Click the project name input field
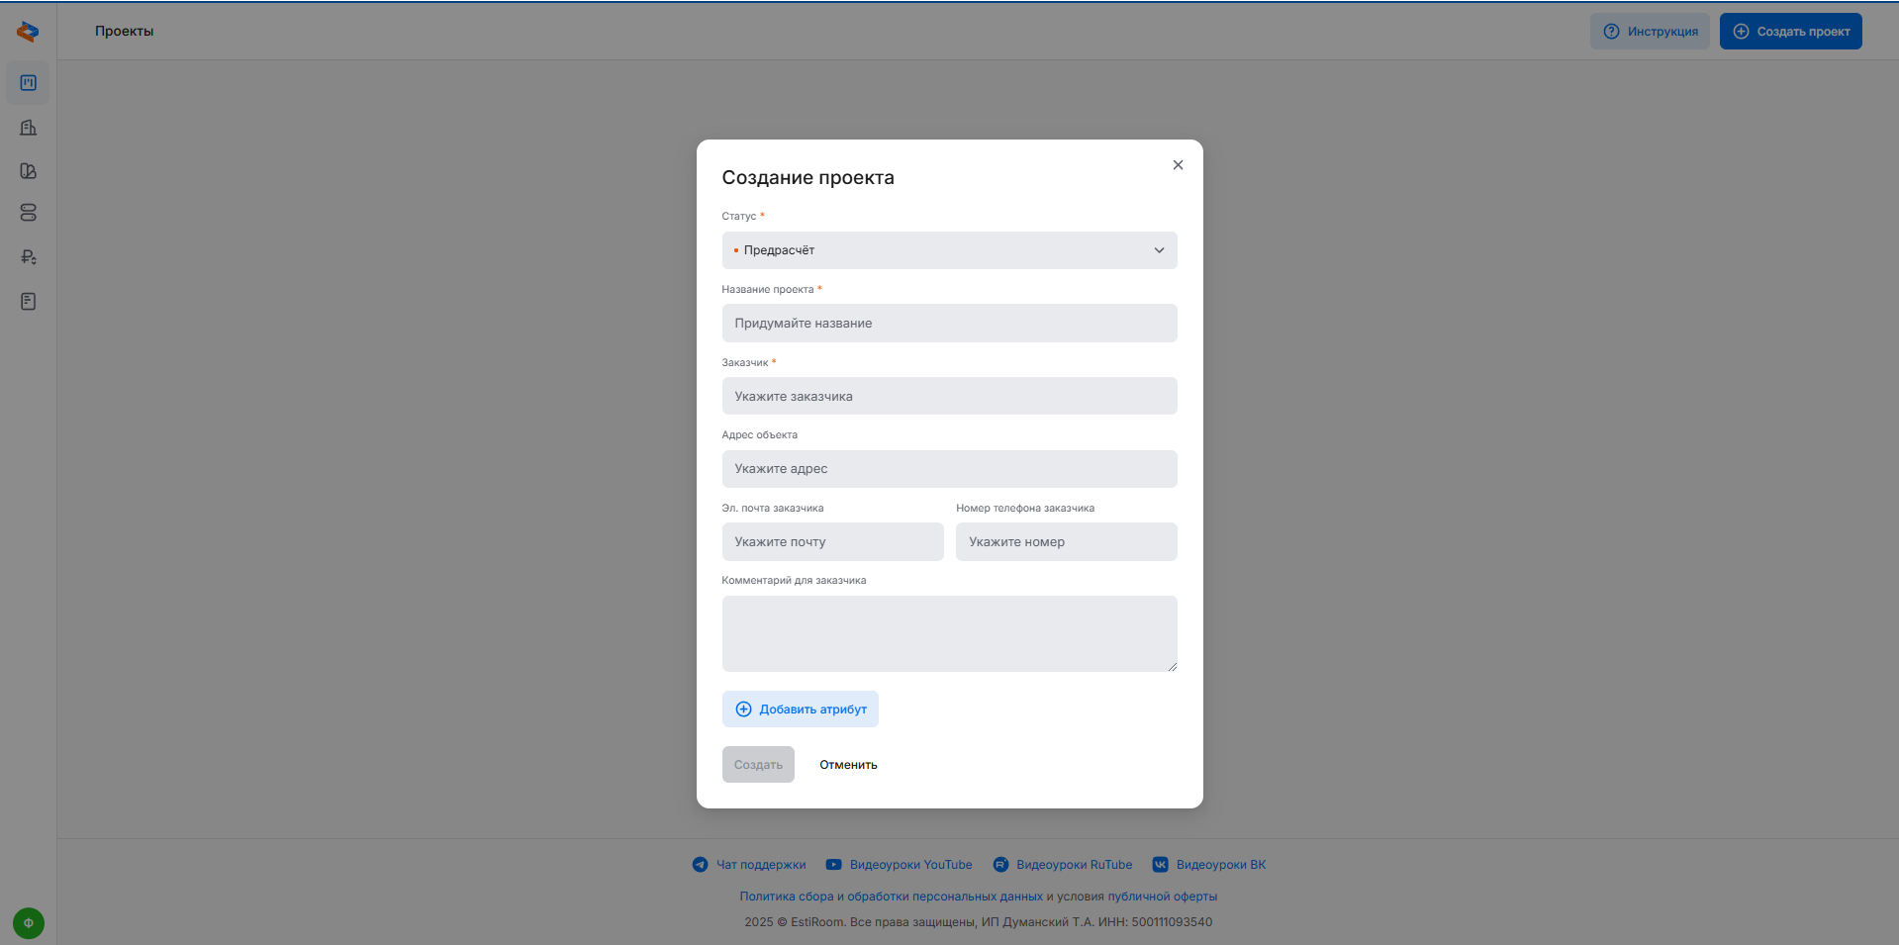The width and height of the screenshot is (1899, 945). pyautogui.click(x=949, y=324)
